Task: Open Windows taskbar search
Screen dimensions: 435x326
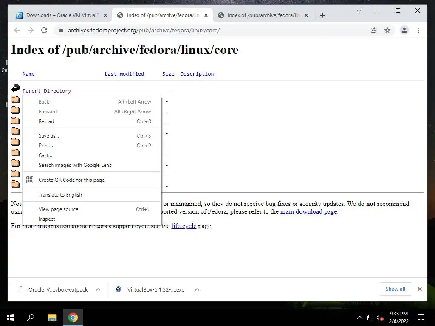Action: [31, 318]
